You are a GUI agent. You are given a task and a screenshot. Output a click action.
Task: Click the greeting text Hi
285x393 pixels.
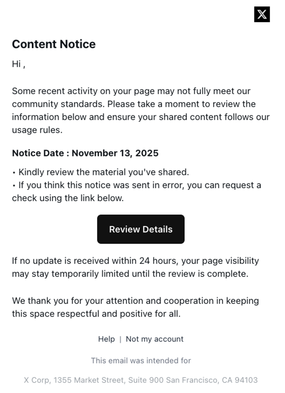(x=17, y=63)
